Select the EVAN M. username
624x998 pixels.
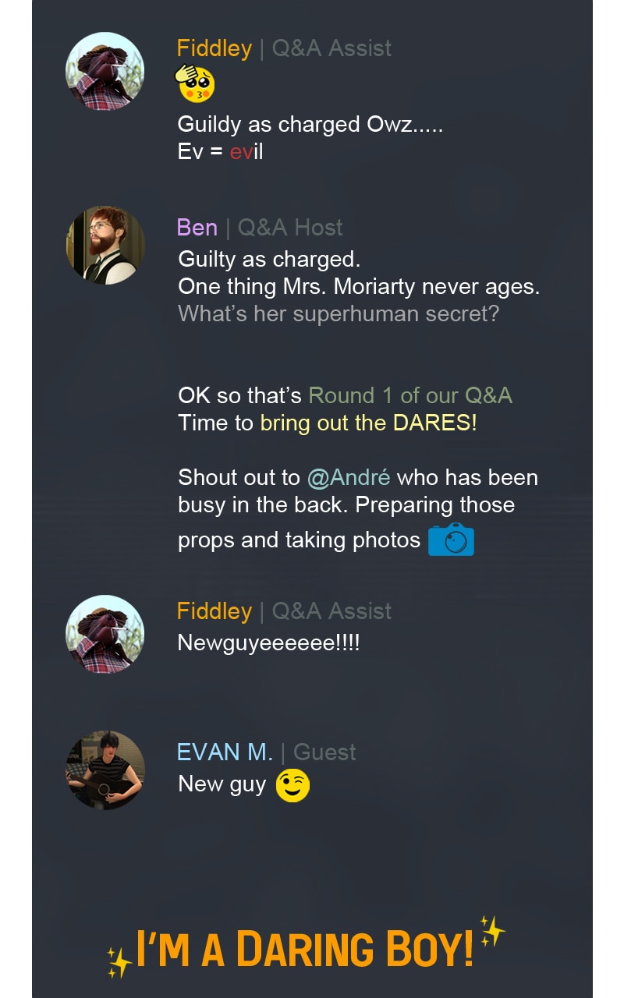pyautogui.click(x=225, y=752)
